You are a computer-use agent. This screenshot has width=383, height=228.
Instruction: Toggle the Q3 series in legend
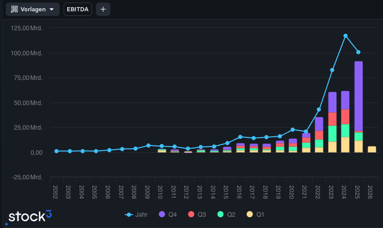click(x=197, y=215)
